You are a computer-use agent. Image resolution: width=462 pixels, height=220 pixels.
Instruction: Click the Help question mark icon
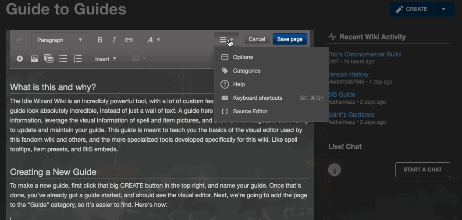click(x=225, y=84)
